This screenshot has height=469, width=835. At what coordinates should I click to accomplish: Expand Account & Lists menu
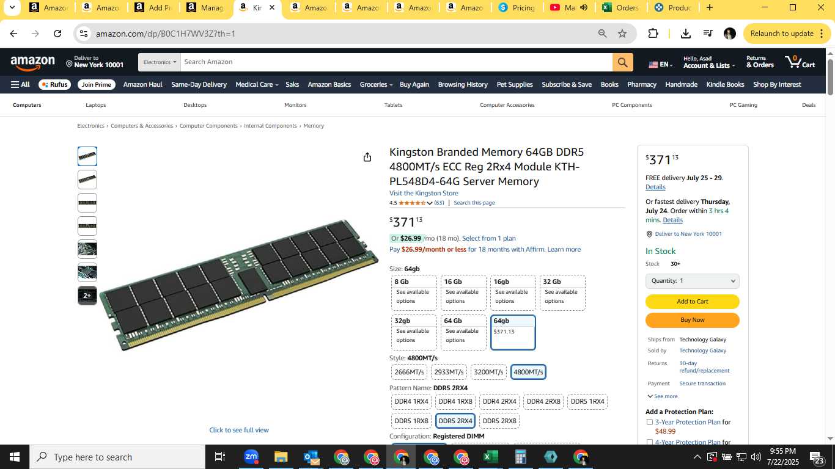pos(709,62)
